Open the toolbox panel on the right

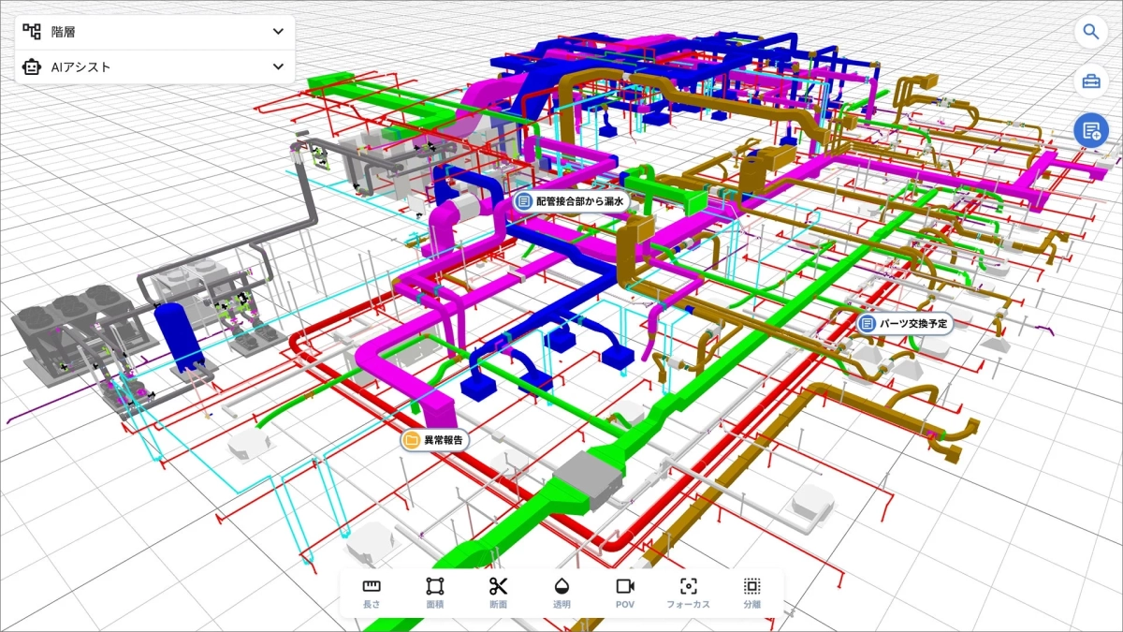tap(1091, 81)
